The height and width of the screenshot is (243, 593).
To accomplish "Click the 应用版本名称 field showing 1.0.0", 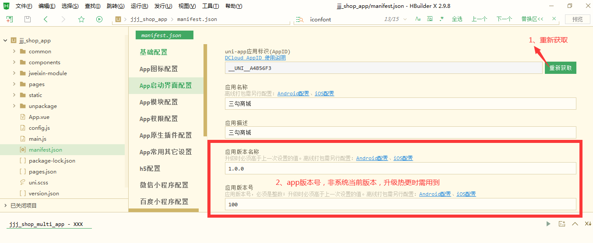I will click(x=400, y=168).
